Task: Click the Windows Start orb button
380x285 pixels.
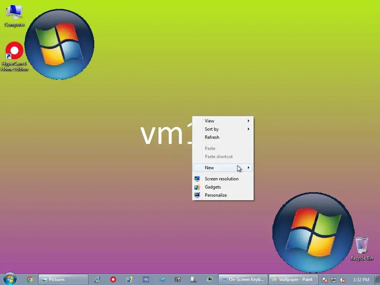Action: [x=10, y=279]
